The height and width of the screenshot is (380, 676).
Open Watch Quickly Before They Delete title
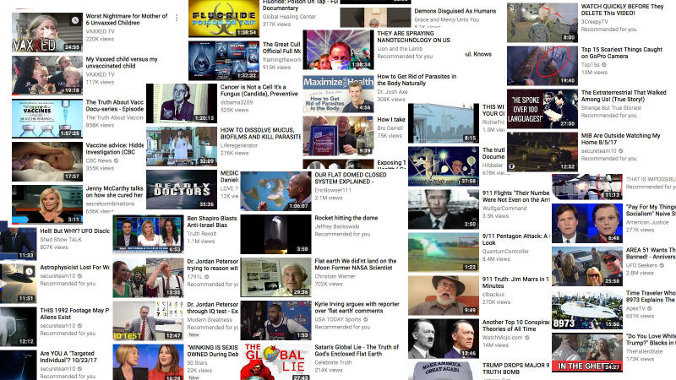click(x=622, y=9)
